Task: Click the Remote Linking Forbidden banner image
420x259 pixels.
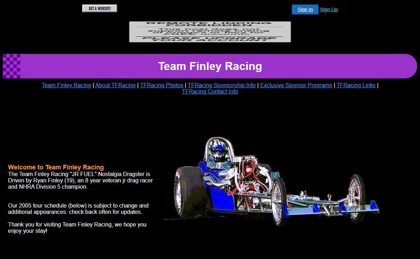Action: point(210,32)
